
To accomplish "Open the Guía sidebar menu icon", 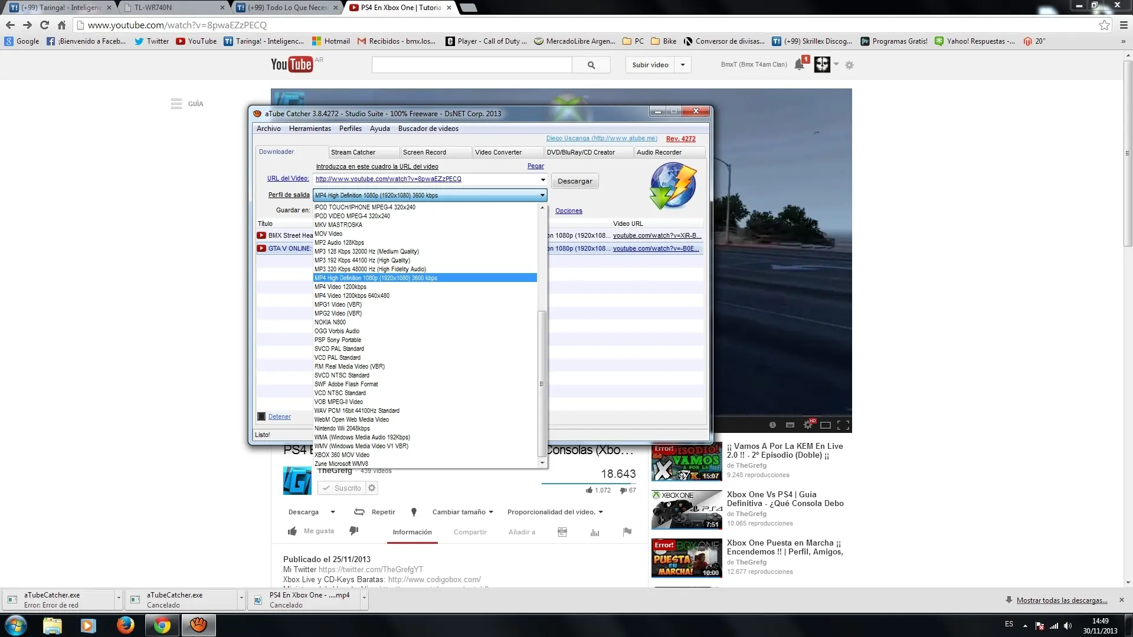I will click(176, 104).
